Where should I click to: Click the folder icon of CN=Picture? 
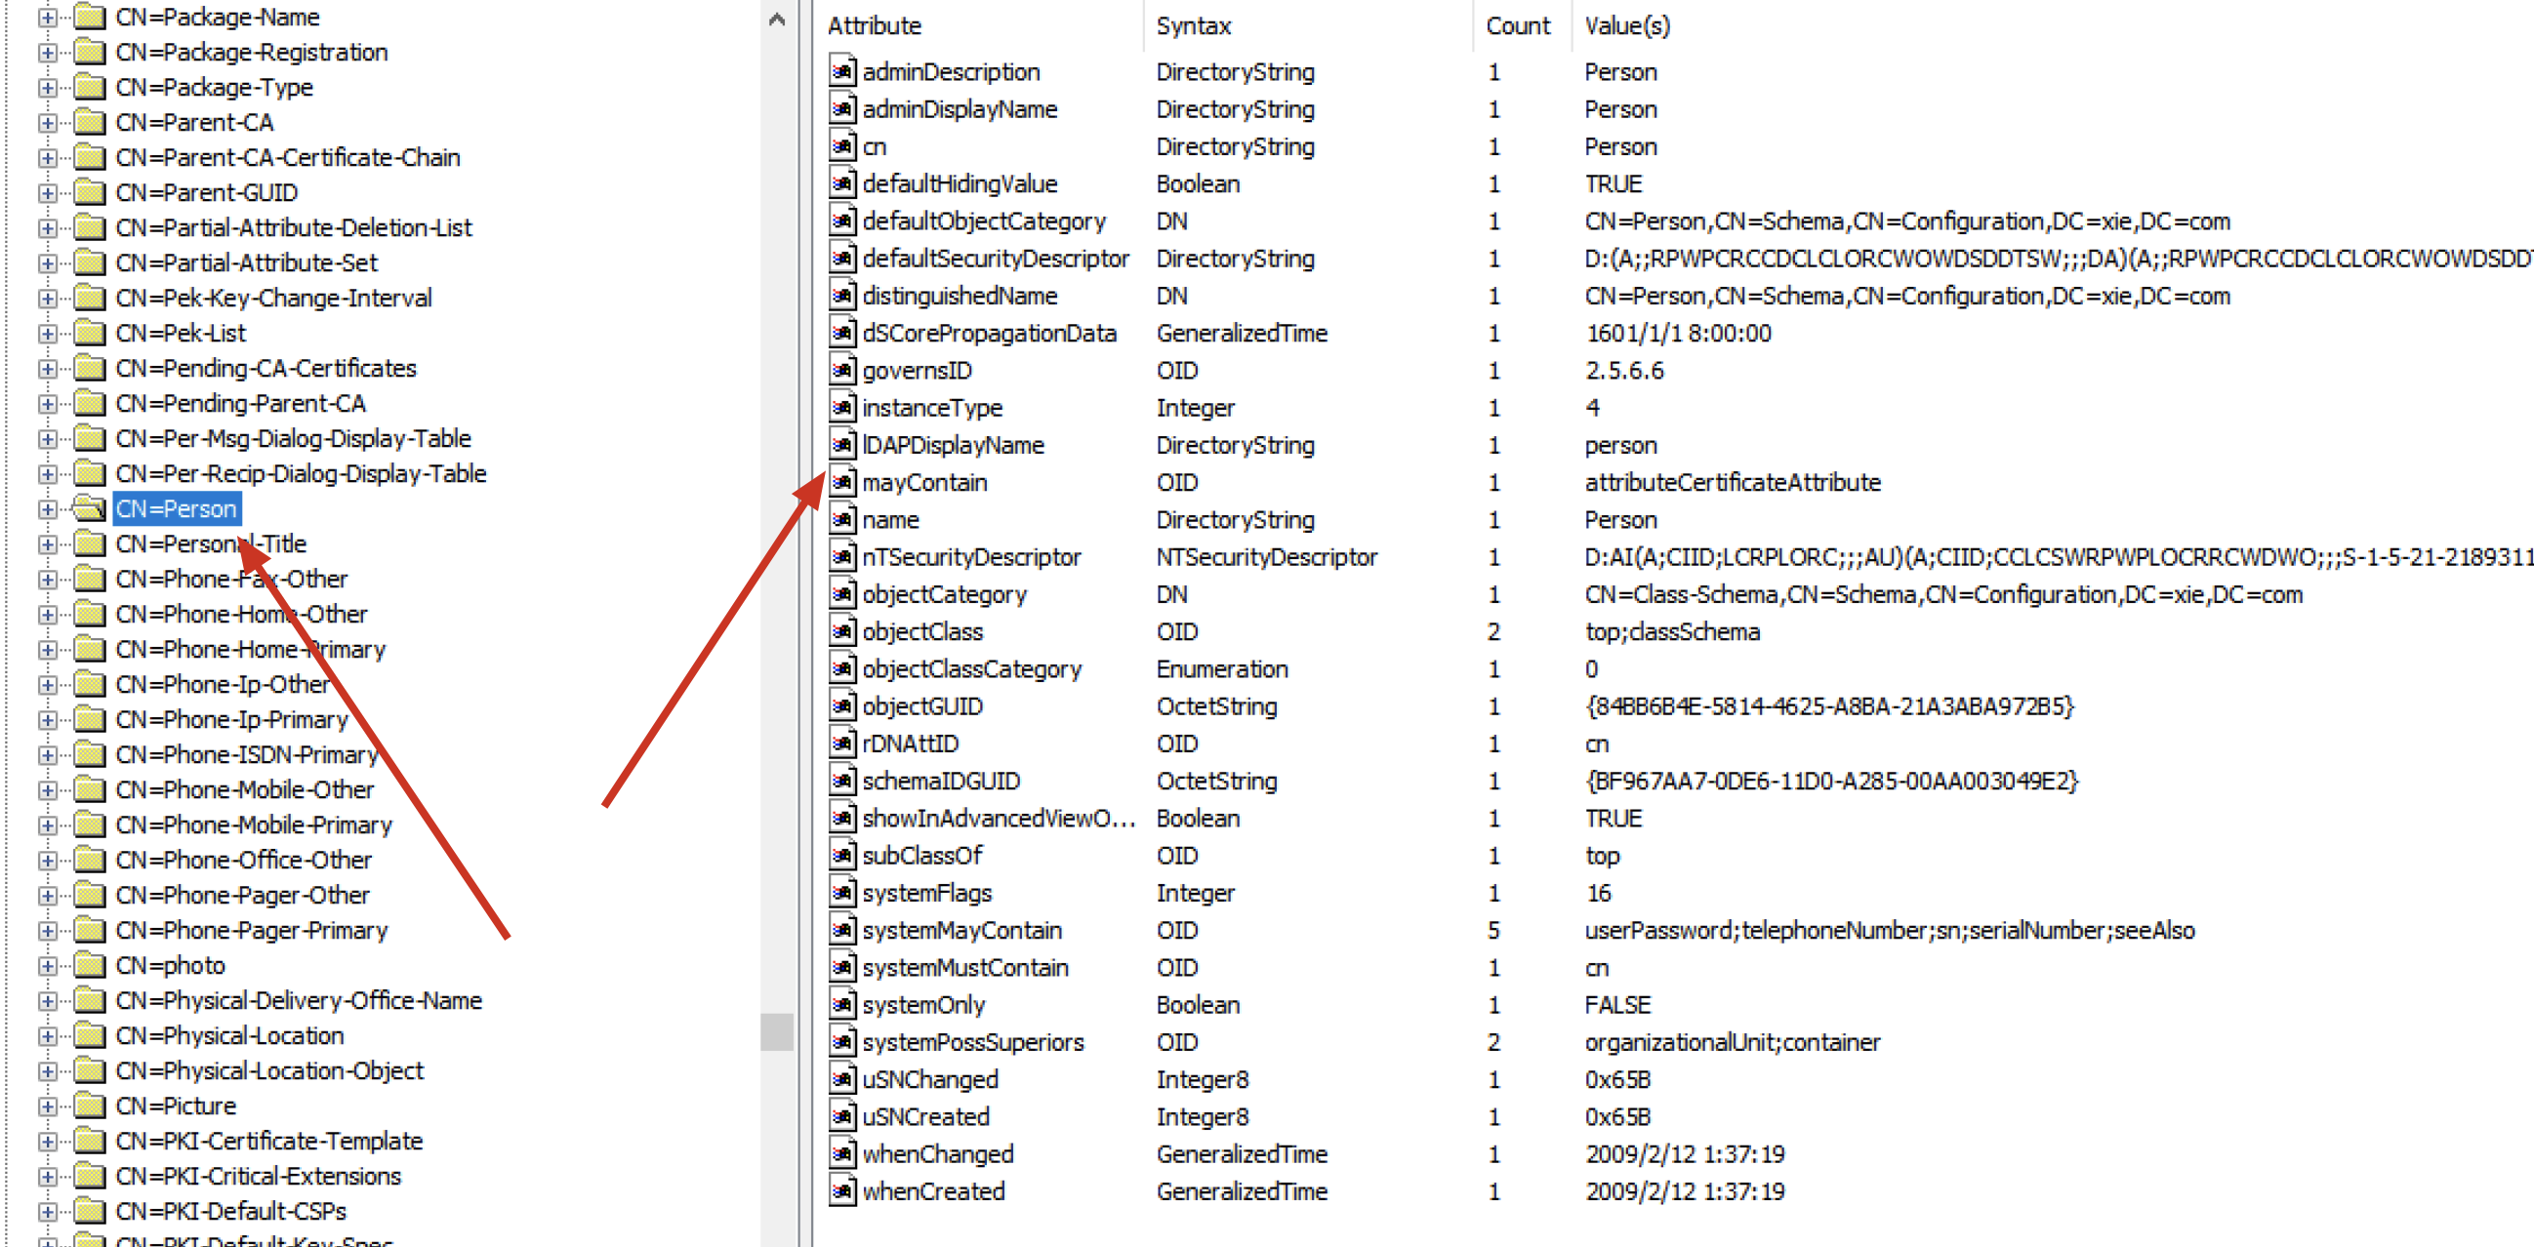(x=89, y=1106)
